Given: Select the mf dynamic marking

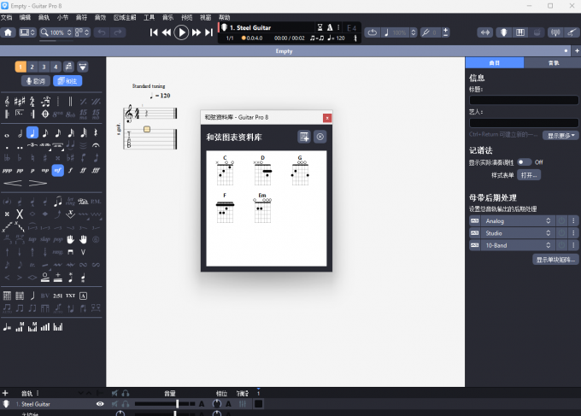Looking at the screenshot, I should pos(57,170).
